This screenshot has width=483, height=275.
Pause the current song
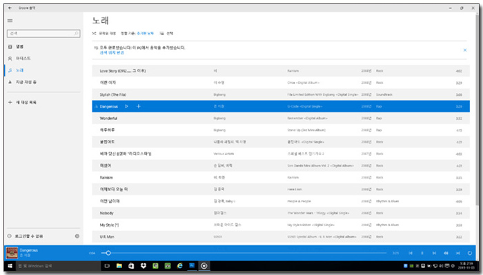click(422, 253)
